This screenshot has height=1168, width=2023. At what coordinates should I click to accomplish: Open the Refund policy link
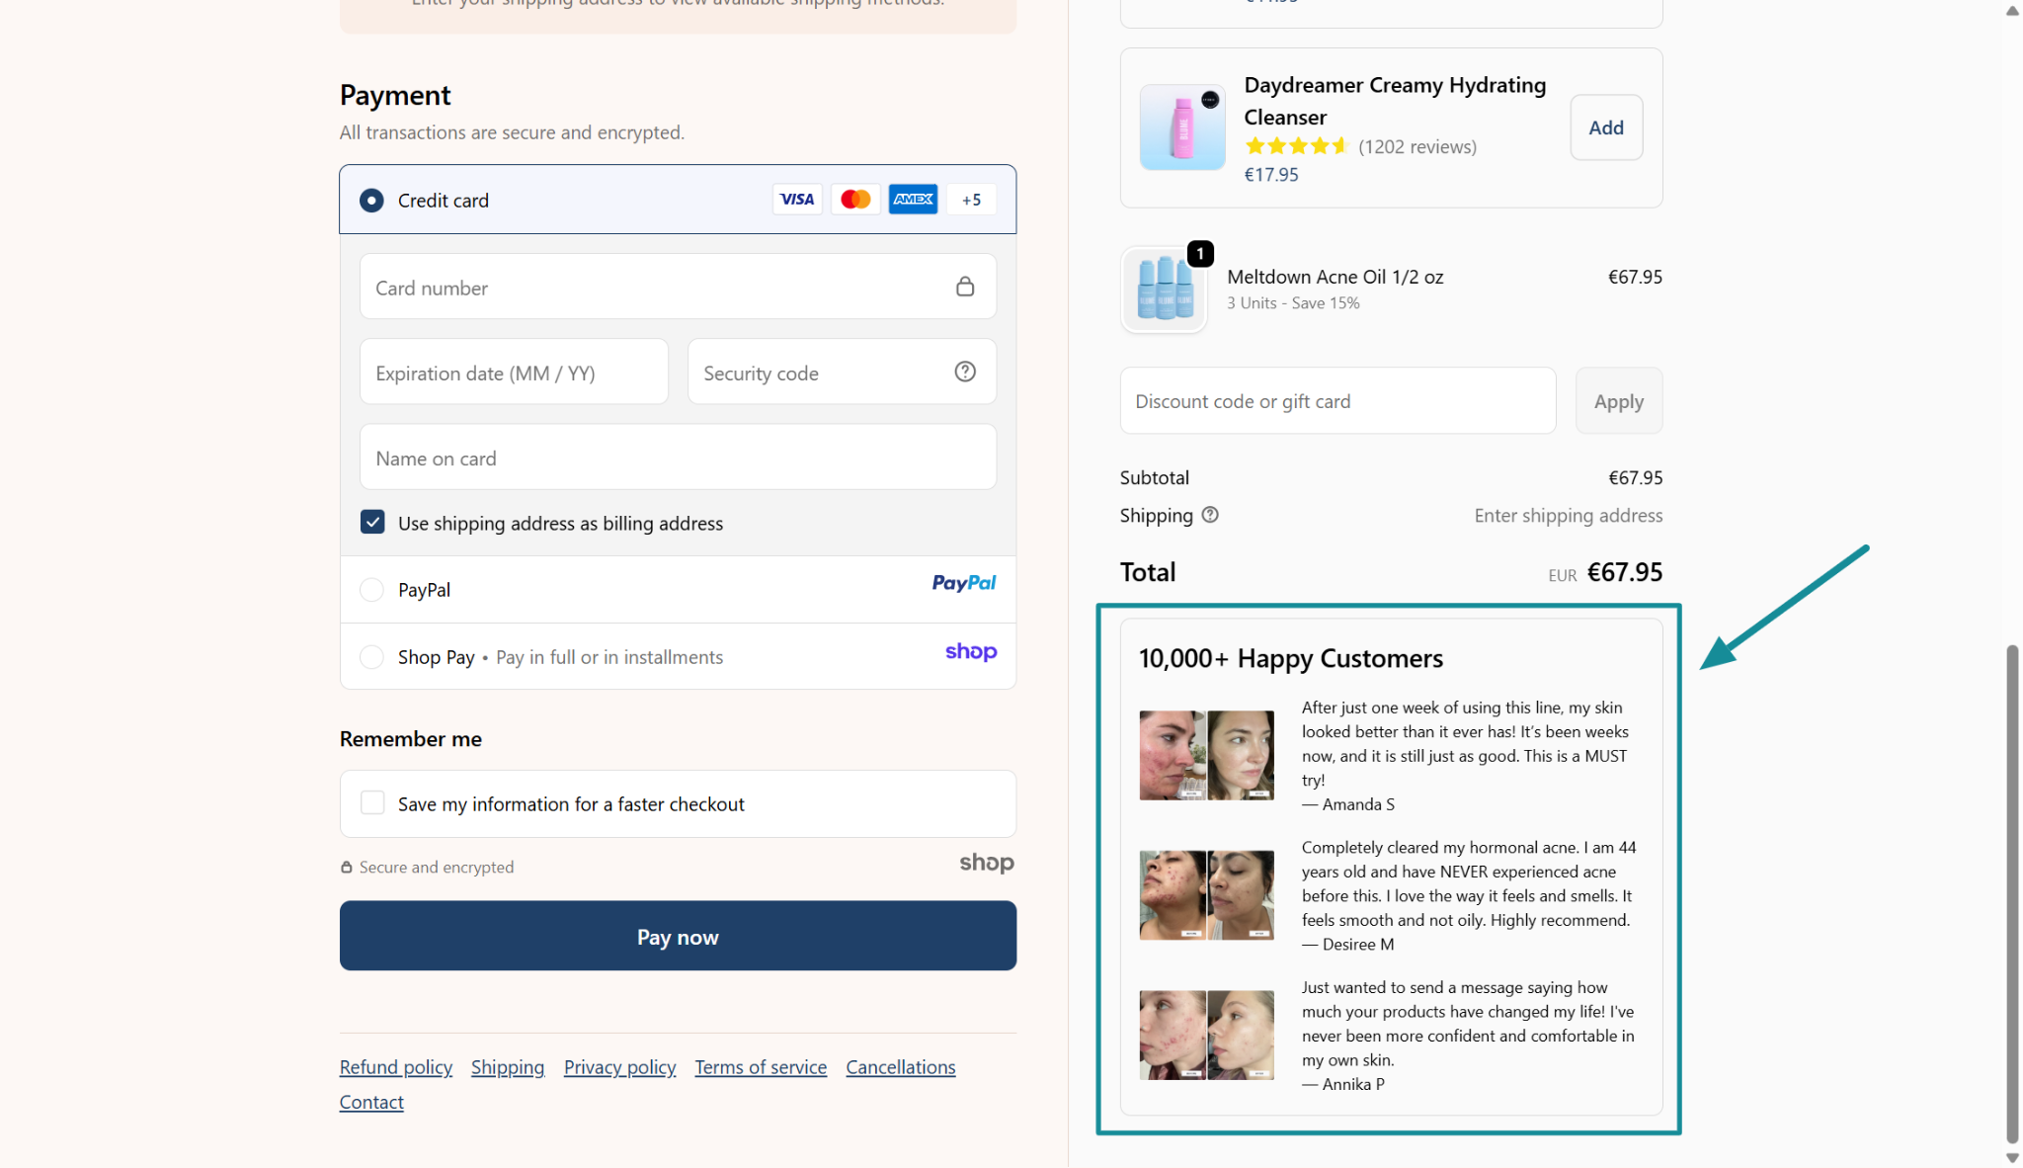pos(395,1067)
